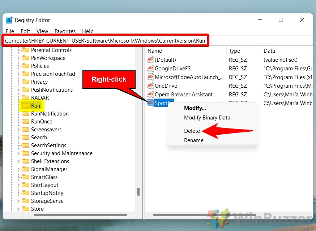Select the GoogleDriveFS value icon
This screenshot has width=316, height=231.
pyautogui.click(x=150, y=68)
